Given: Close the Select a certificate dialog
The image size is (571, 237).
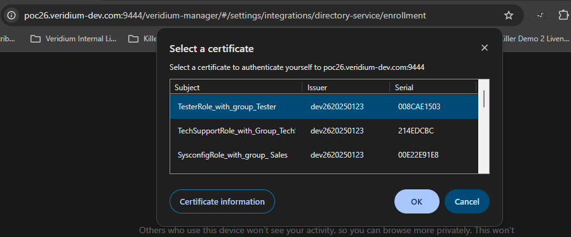Looking at the screenshot, I should [485, 48].
